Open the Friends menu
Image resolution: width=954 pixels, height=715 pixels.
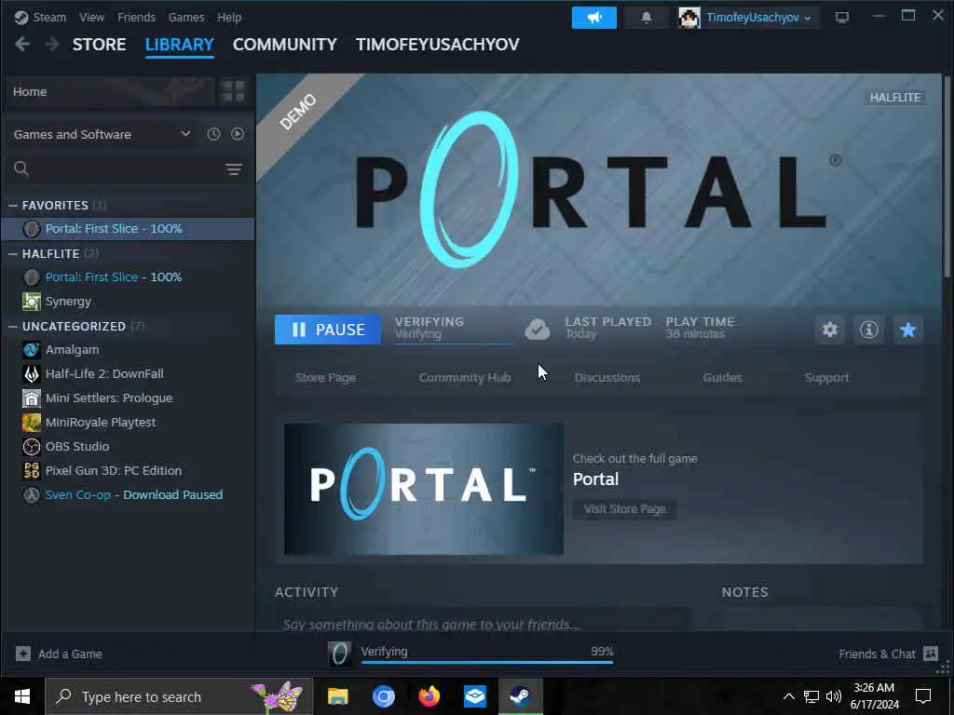coord(136,17)
